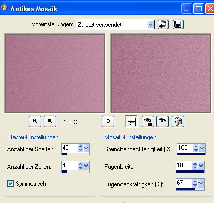
Task: Open the Anzahl der Zeilen slider dropdown
Action: (x=86, y=166)
